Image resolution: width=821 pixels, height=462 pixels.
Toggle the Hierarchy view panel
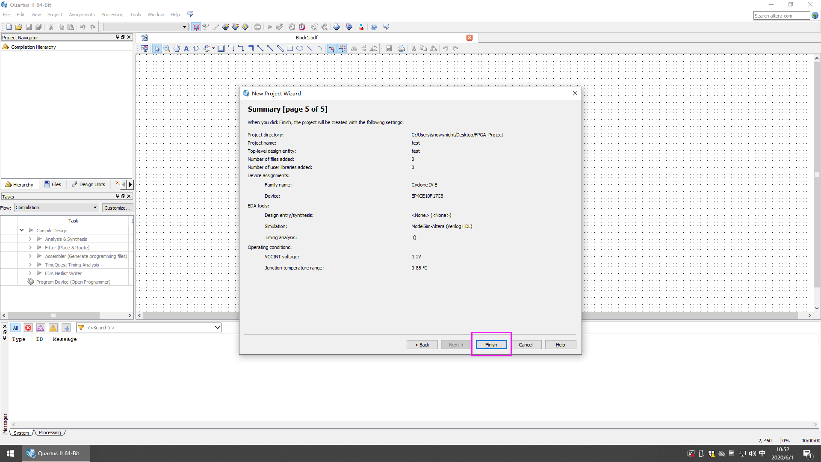click(x=21, y=184)
